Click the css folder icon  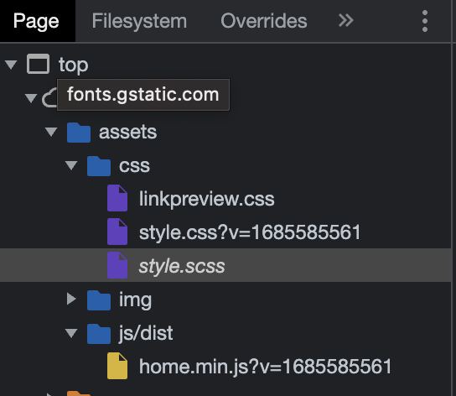pyautogui.click(x=99, y=166)
